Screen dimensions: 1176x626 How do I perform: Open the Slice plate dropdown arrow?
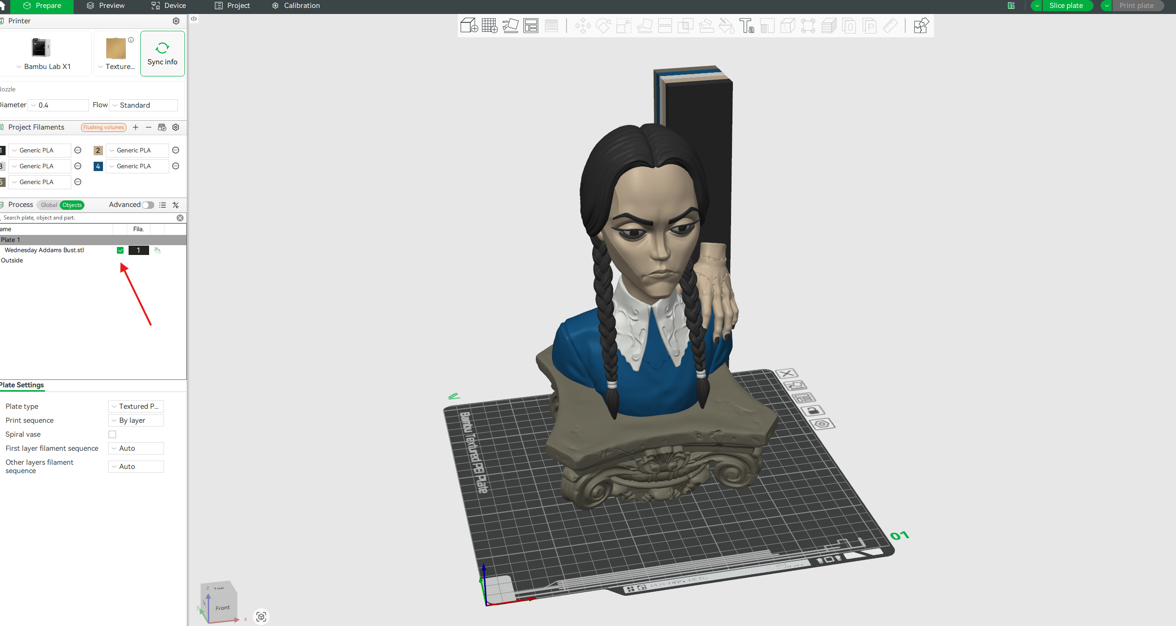(1037, 6)
